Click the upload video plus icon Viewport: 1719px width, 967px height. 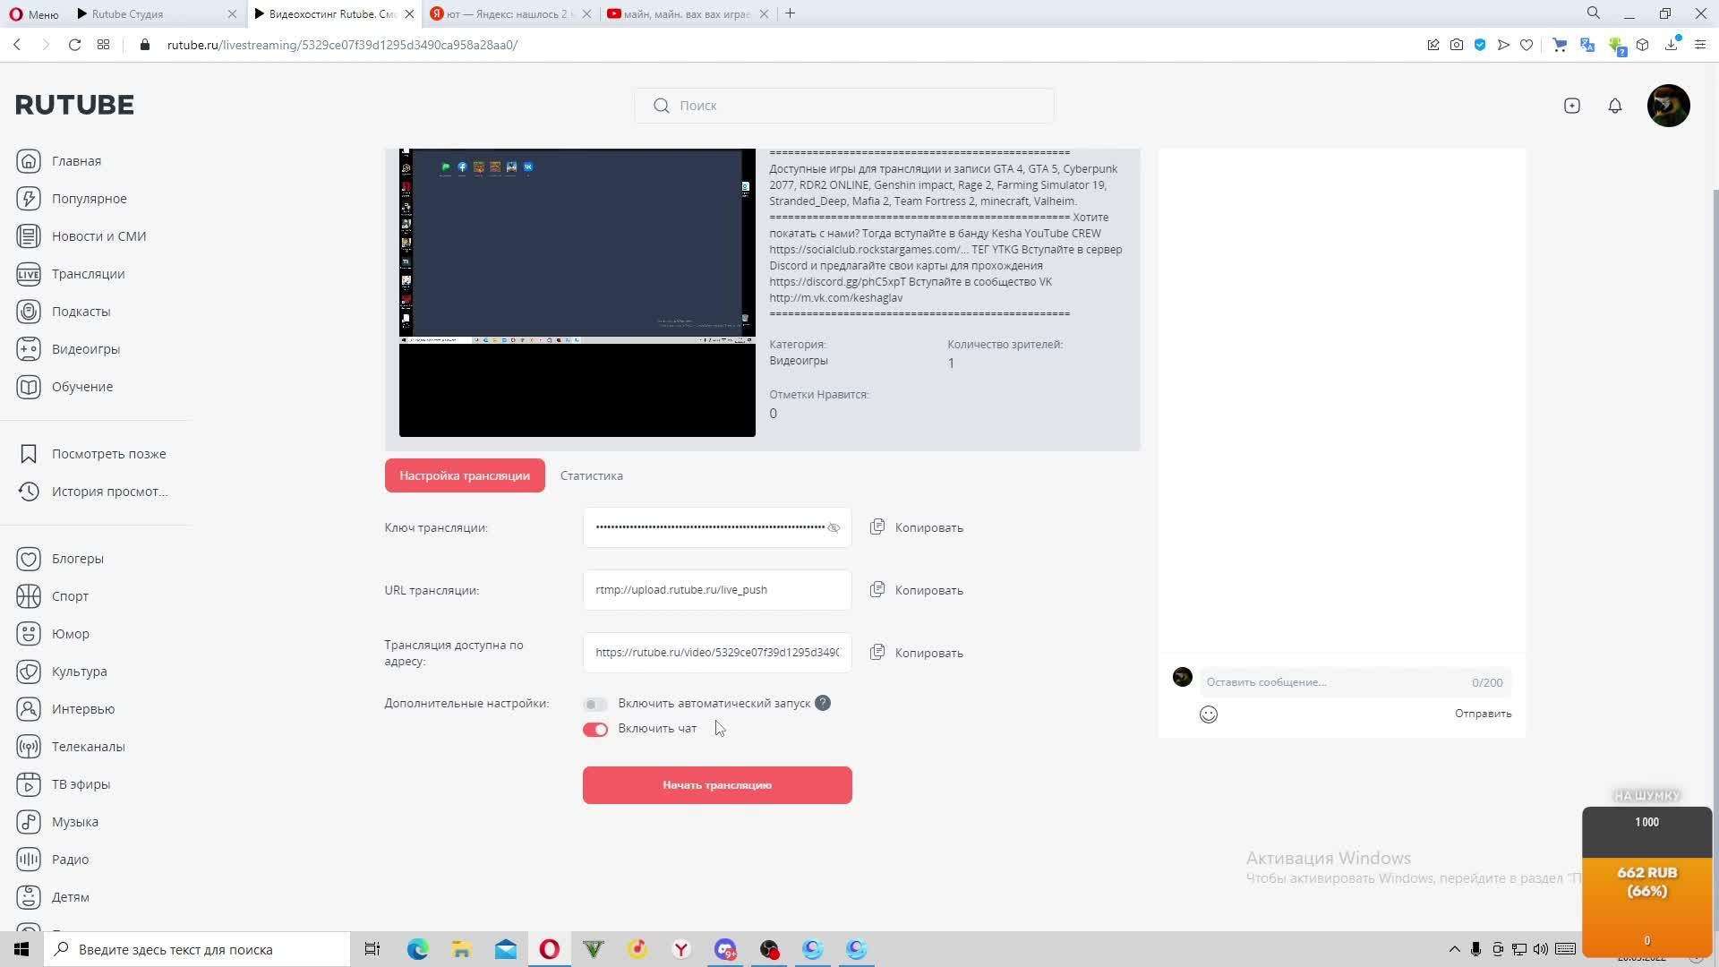point(1572,106)
